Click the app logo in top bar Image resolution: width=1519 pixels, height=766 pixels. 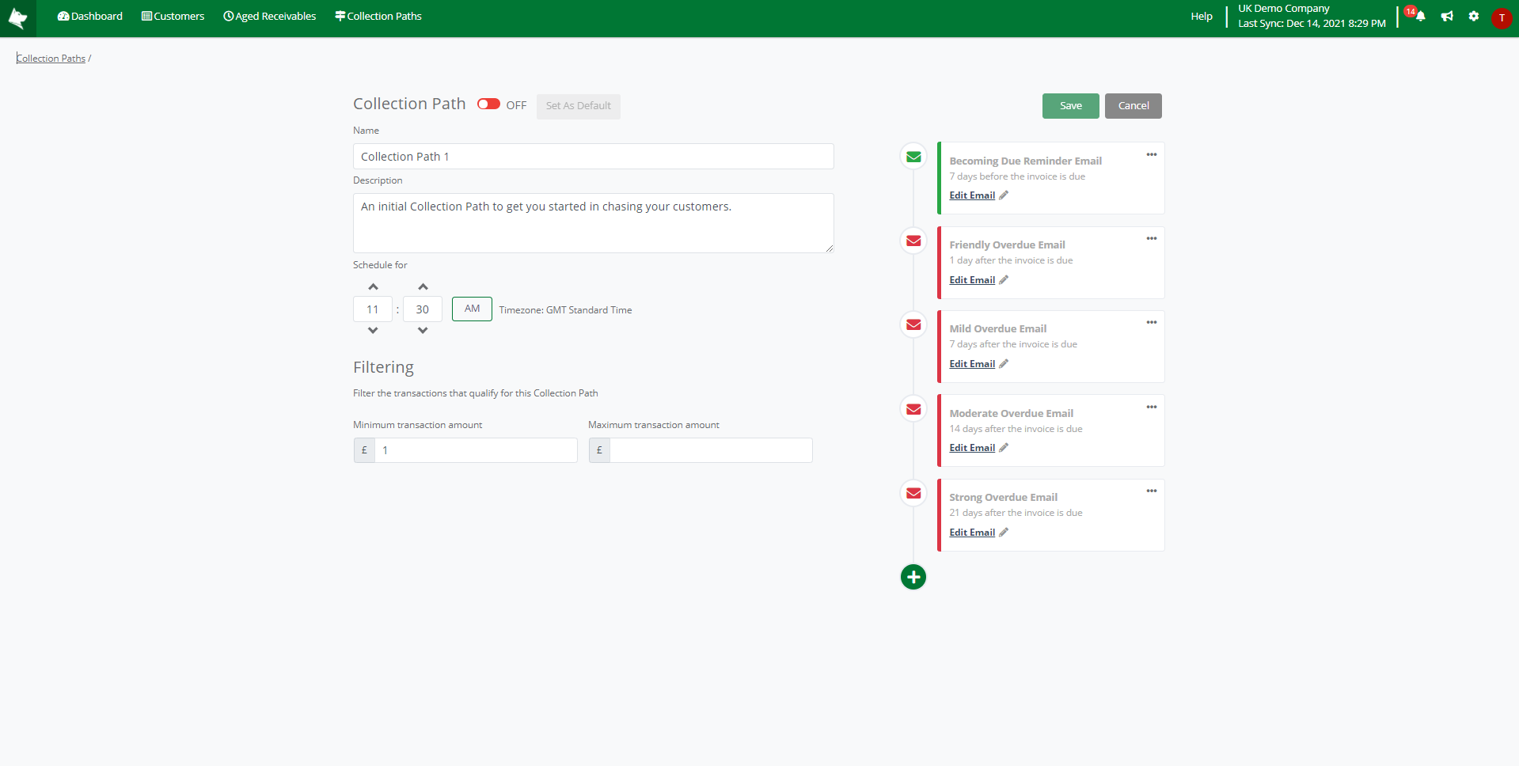(x=17, y=18)
